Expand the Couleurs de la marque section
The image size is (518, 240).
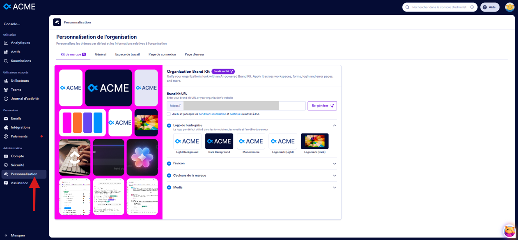point(335,175)
